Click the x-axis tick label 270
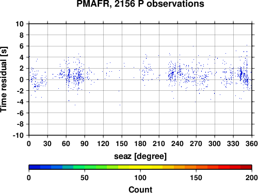258x193 pixels. pos(196,143)
